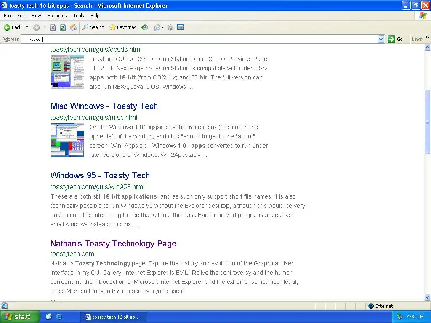The height and width of the screenshot is (323, 431).
Task: Open the Edit menu
Action: (x=21, y=16)
